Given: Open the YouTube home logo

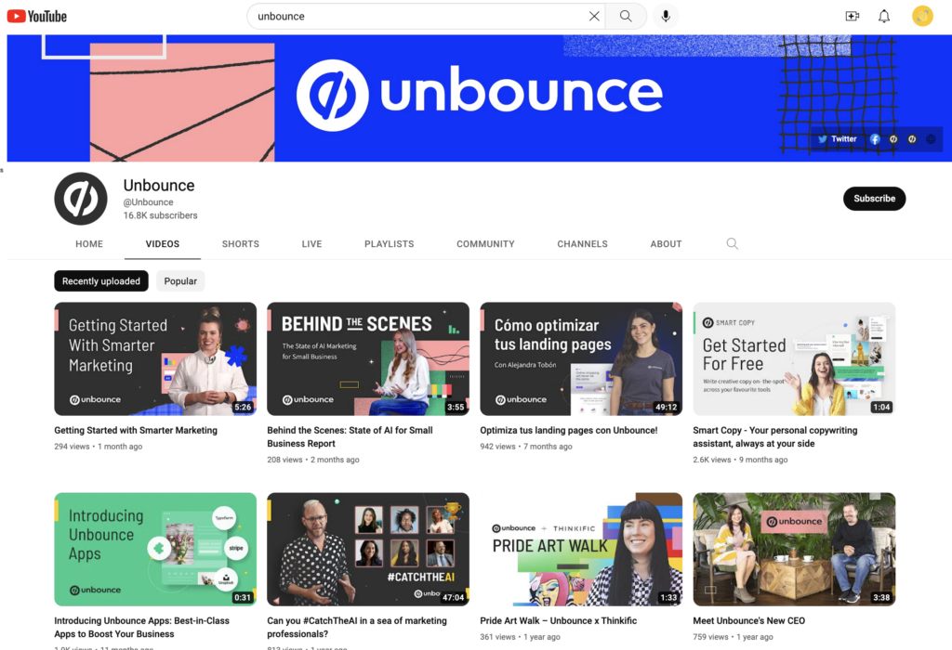Looking at the screenshot, I should (37, 17).
